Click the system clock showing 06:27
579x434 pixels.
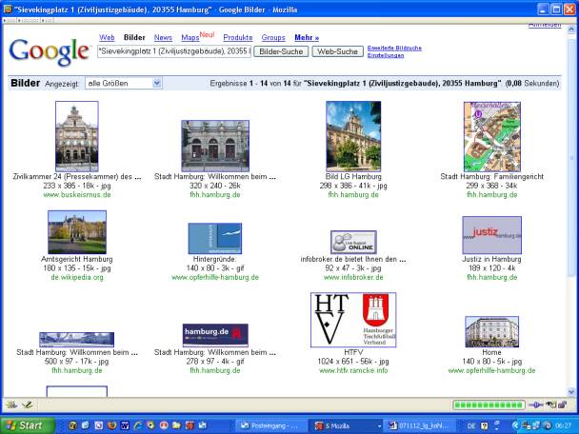564,425
